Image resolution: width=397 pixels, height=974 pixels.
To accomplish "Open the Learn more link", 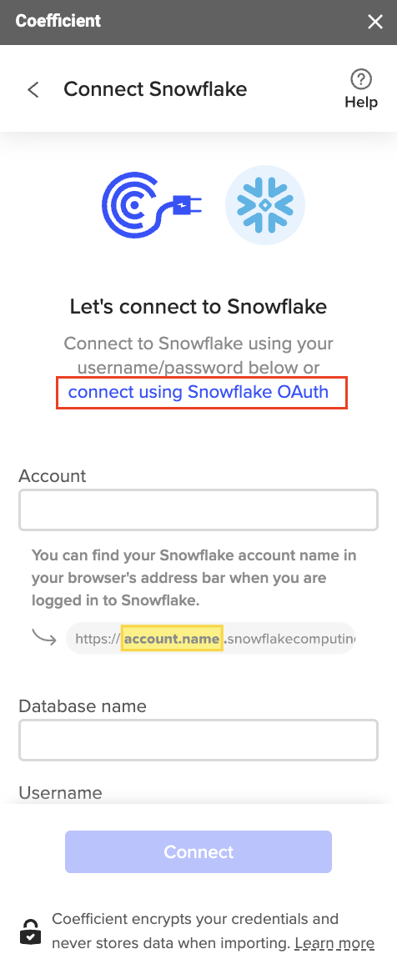I will [334, 944].
